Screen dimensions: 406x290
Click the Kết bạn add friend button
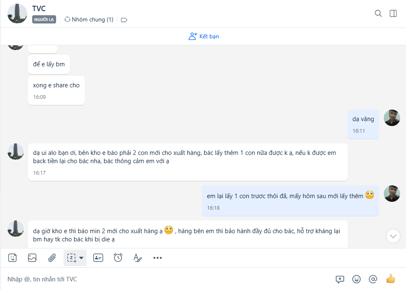[204, 36]
